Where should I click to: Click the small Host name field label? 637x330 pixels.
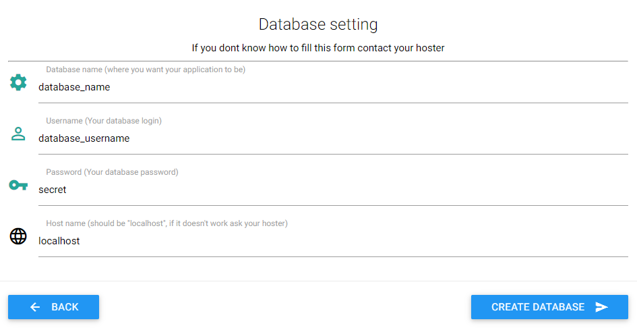166,223
